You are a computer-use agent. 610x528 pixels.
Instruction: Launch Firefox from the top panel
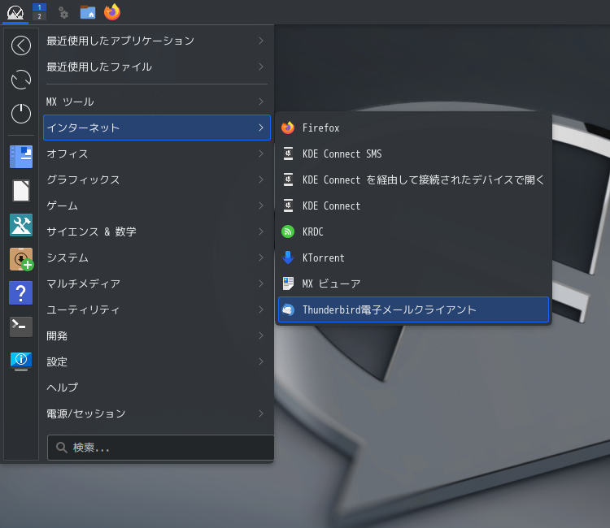point(112,12)
